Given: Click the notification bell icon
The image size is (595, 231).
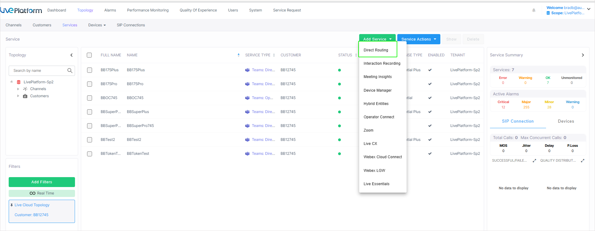Looking at the screenshot, I should (x=534, y=10).
